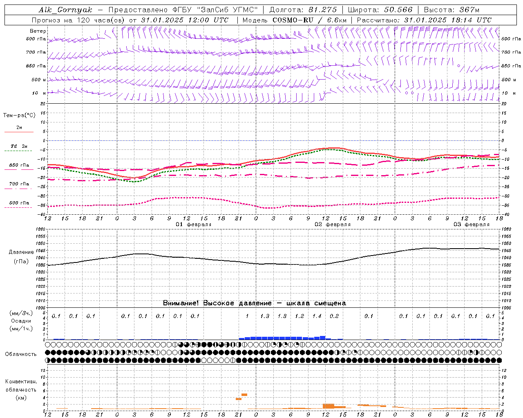Click the 'Тем-ра(°C)' temperature label
523x418 pixels.
coord(19,116)
